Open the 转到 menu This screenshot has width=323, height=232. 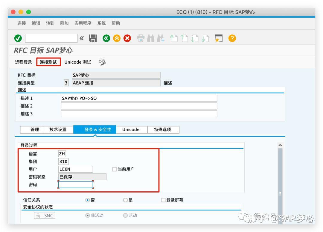pos(50,23)
